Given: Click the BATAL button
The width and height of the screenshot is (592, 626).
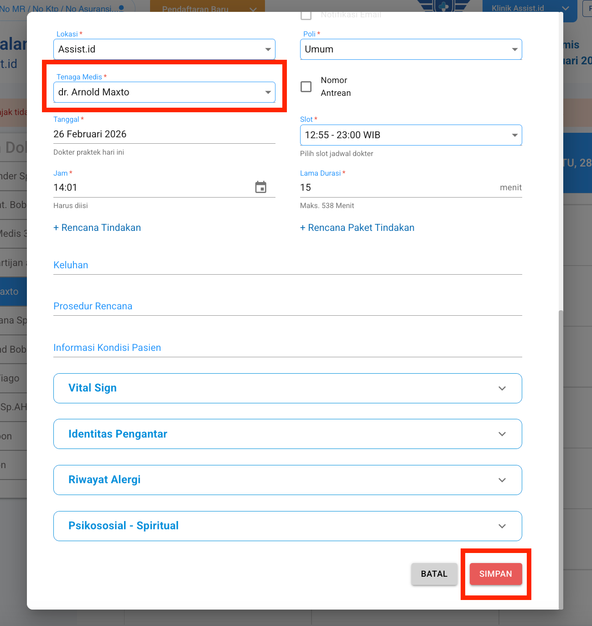Looking at the screenshot, I should pyautogui.click(x=434, y=574).
